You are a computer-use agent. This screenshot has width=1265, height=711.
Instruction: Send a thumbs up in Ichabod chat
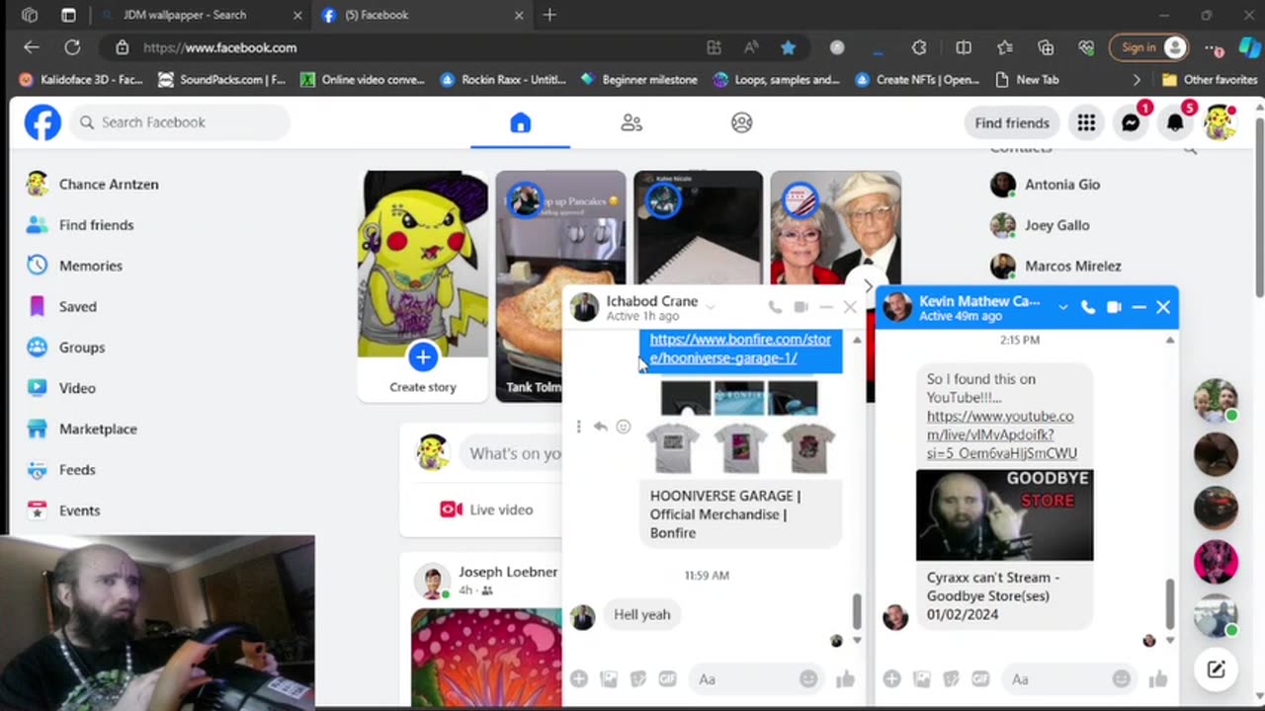click(x=845, y=678)
